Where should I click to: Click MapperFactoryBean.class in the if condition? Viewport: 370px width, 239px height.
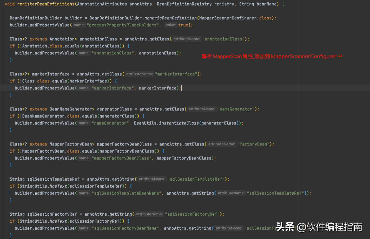point(51,151)
